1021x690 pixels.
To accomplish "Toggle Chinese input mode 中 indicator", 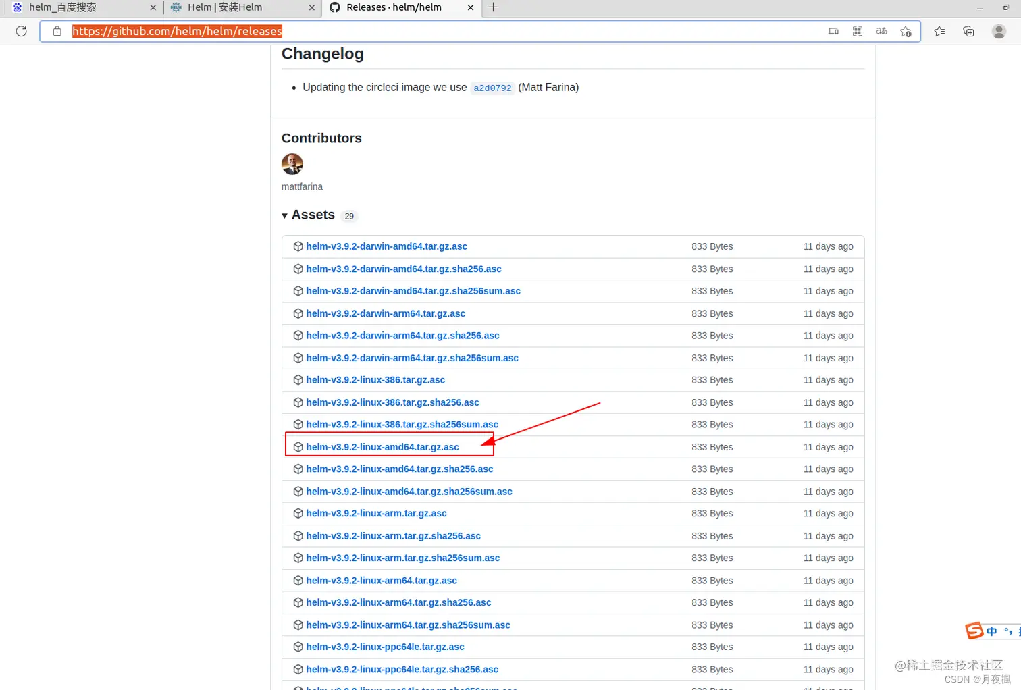I will pos(991,631).
